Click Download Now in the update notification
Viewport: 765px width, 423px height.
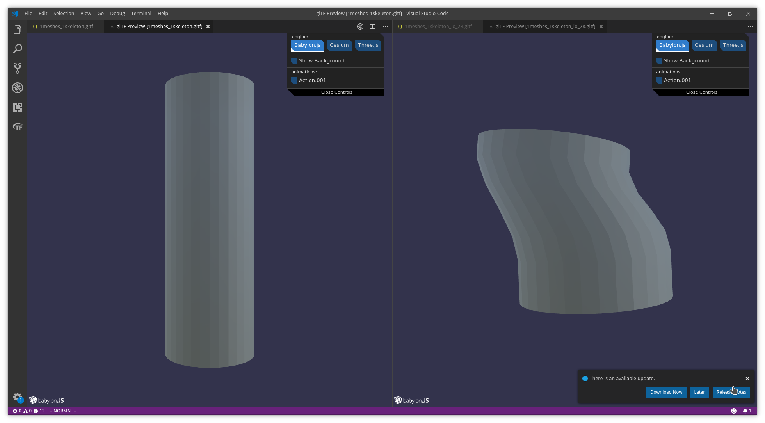pos(666,392)
